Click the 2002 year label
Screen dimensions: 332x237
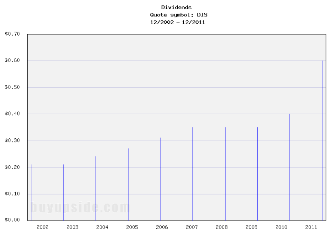click(x=43, y=227)
